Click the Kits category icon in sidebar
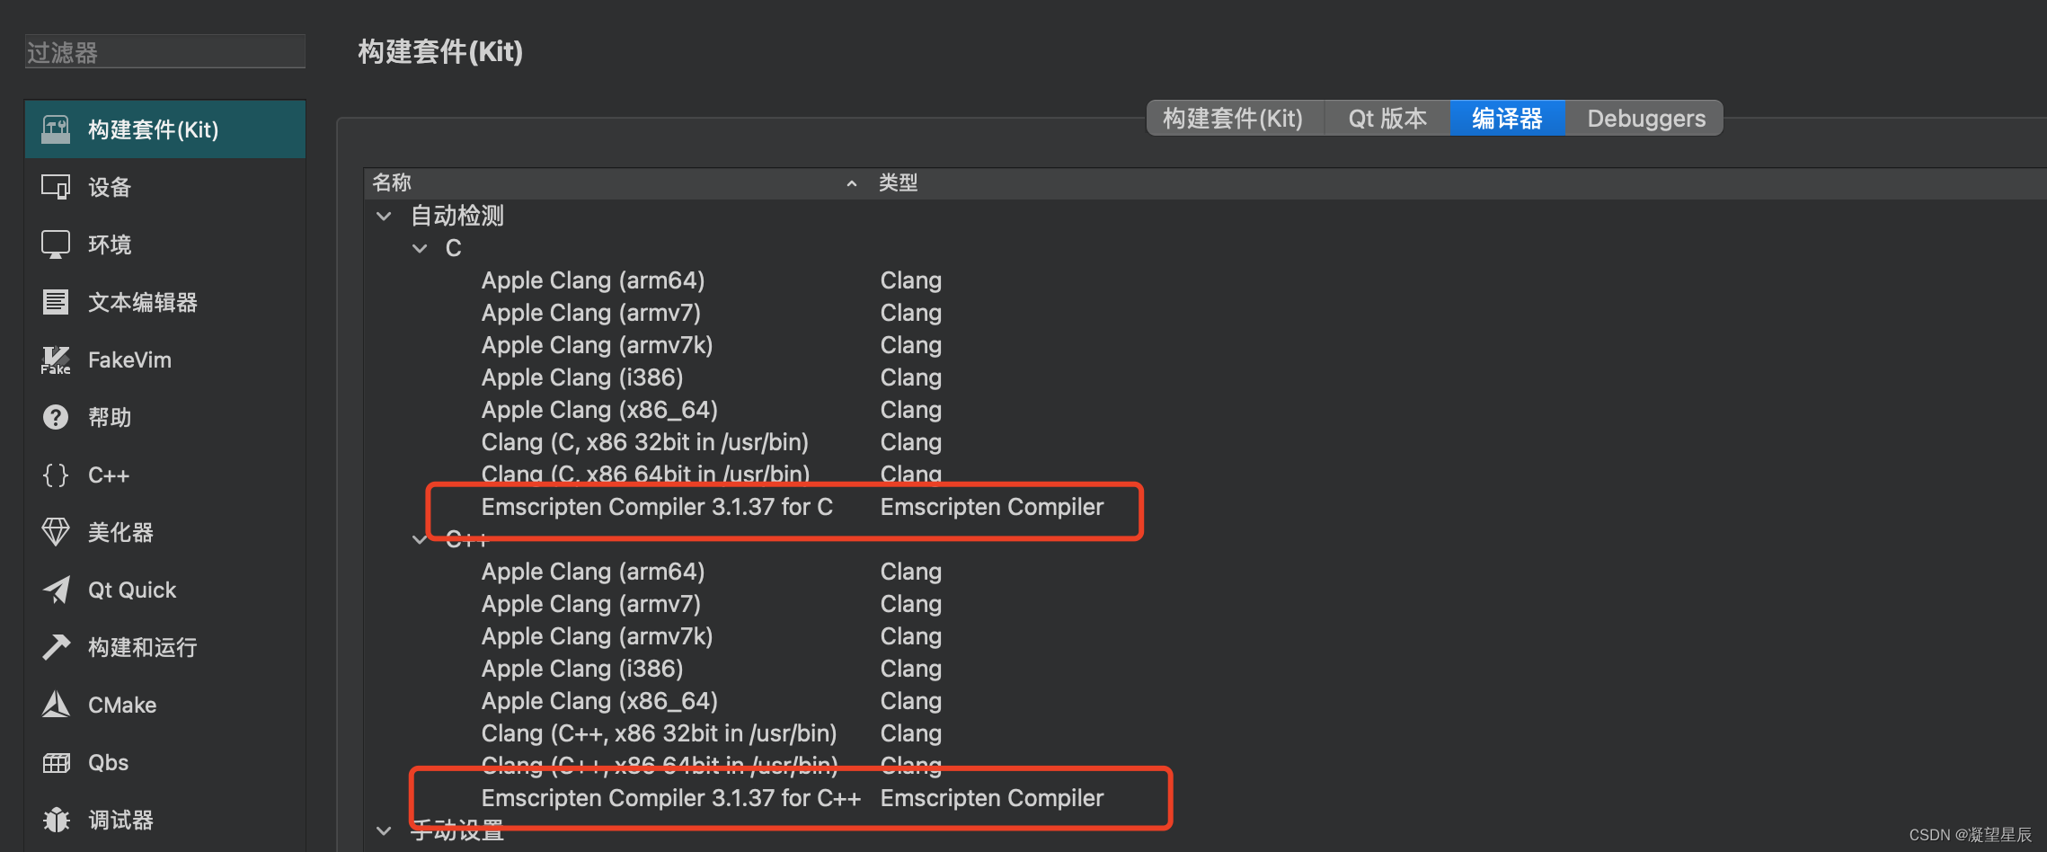The width and height of the screenshot is (2047, 852). [x=56, y=129]
